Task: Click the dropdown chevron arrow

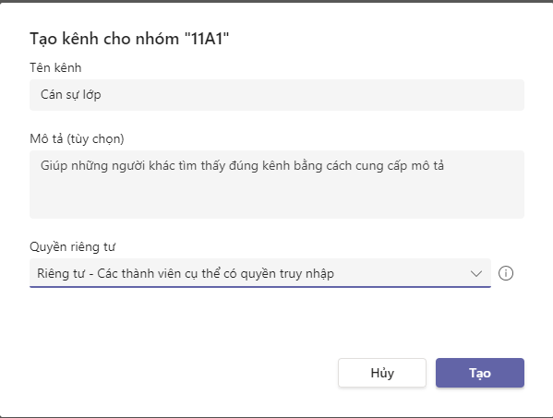Action: pyautogui.click(x=476, y=273)
